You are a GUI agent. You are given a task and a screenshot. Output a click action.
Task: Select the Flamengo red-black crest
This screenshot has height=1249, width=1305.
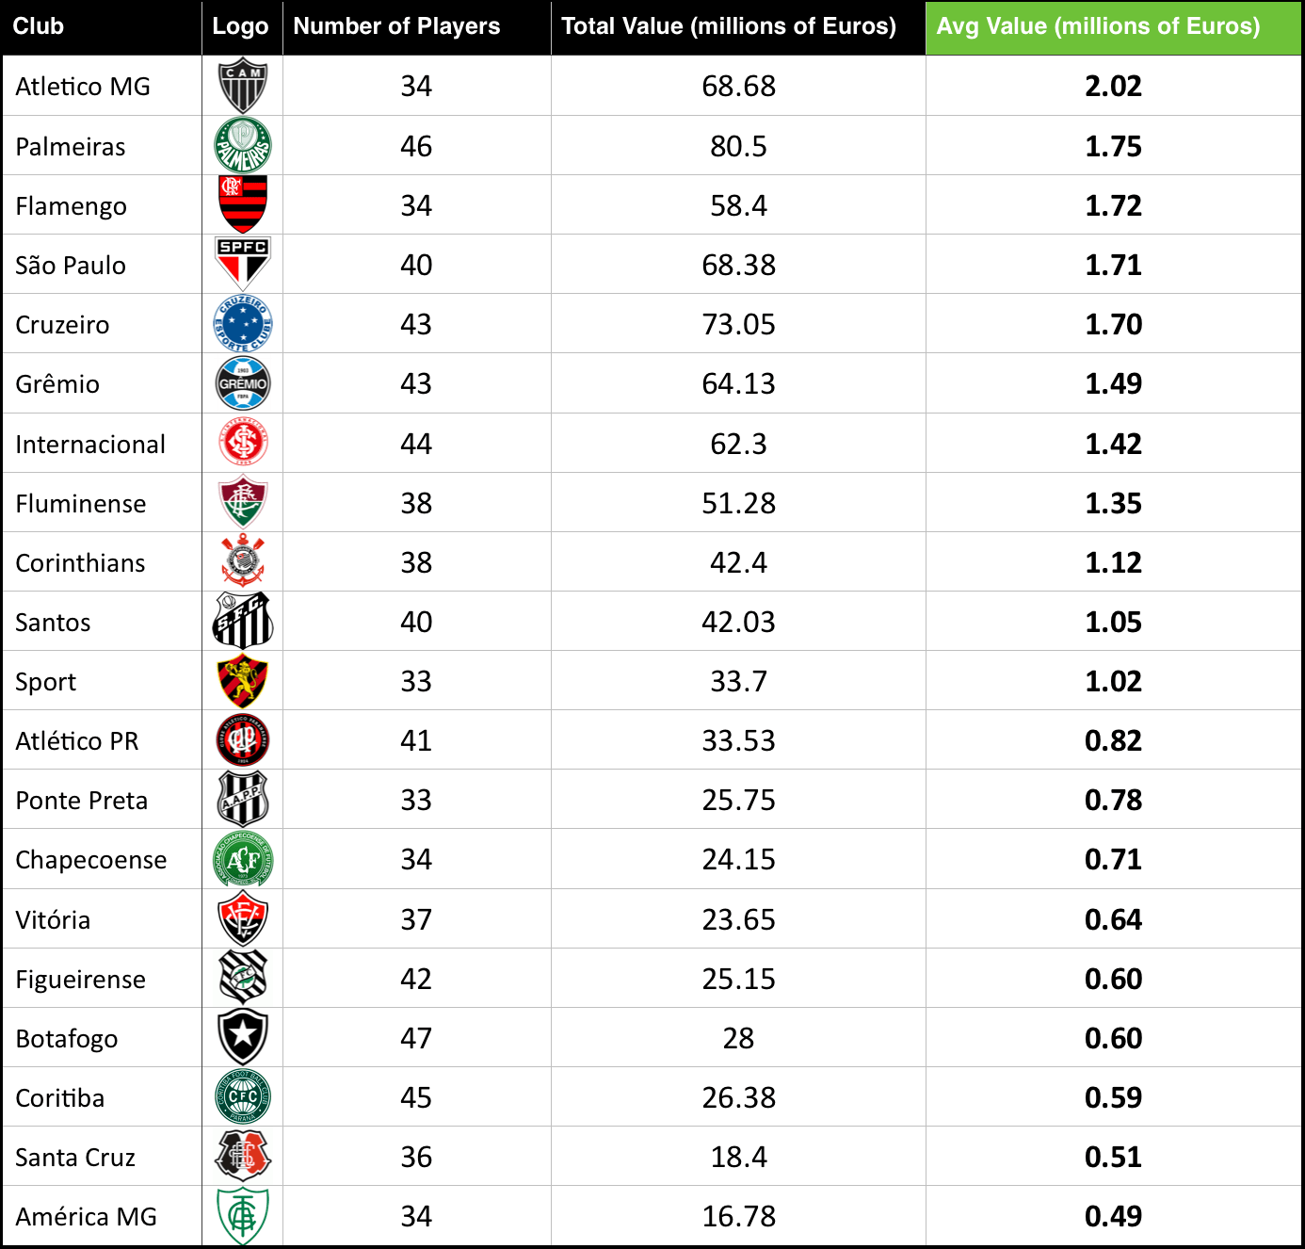[x=243, y=204]
